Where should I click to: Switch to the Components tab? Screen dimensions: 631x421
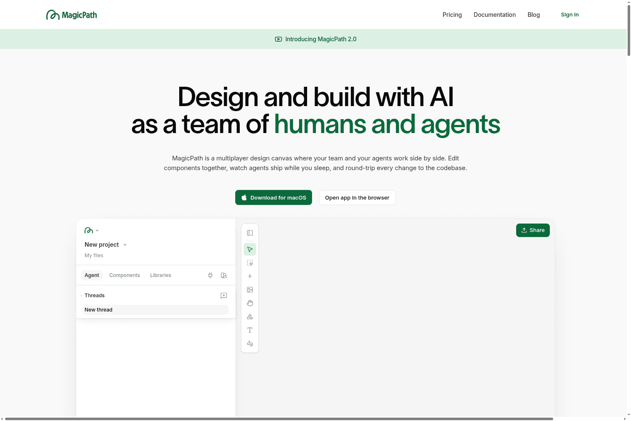click(125, 275)
